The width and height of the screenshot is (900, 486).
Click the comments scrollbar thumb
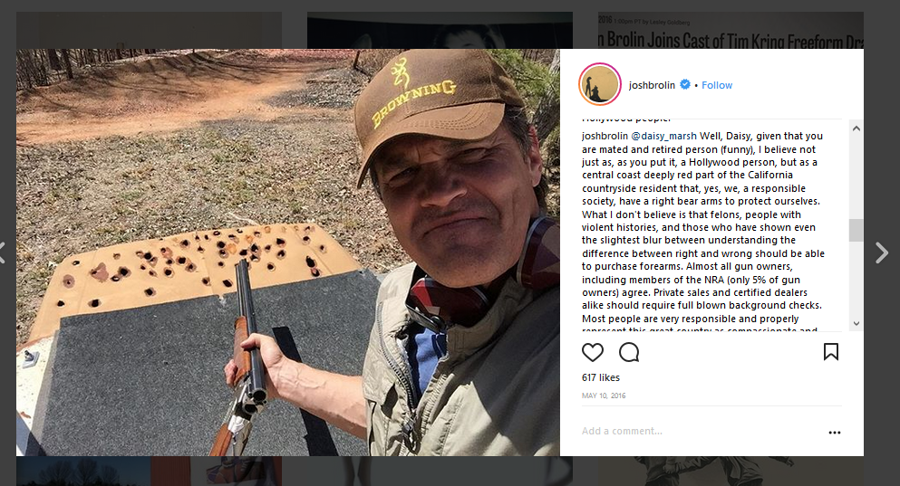coord(856,230)
